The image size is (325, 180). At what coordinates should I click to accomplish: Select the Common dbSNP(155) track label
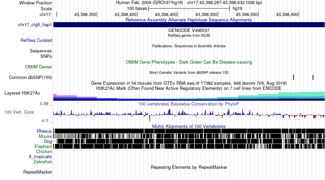tap(30, 77)
